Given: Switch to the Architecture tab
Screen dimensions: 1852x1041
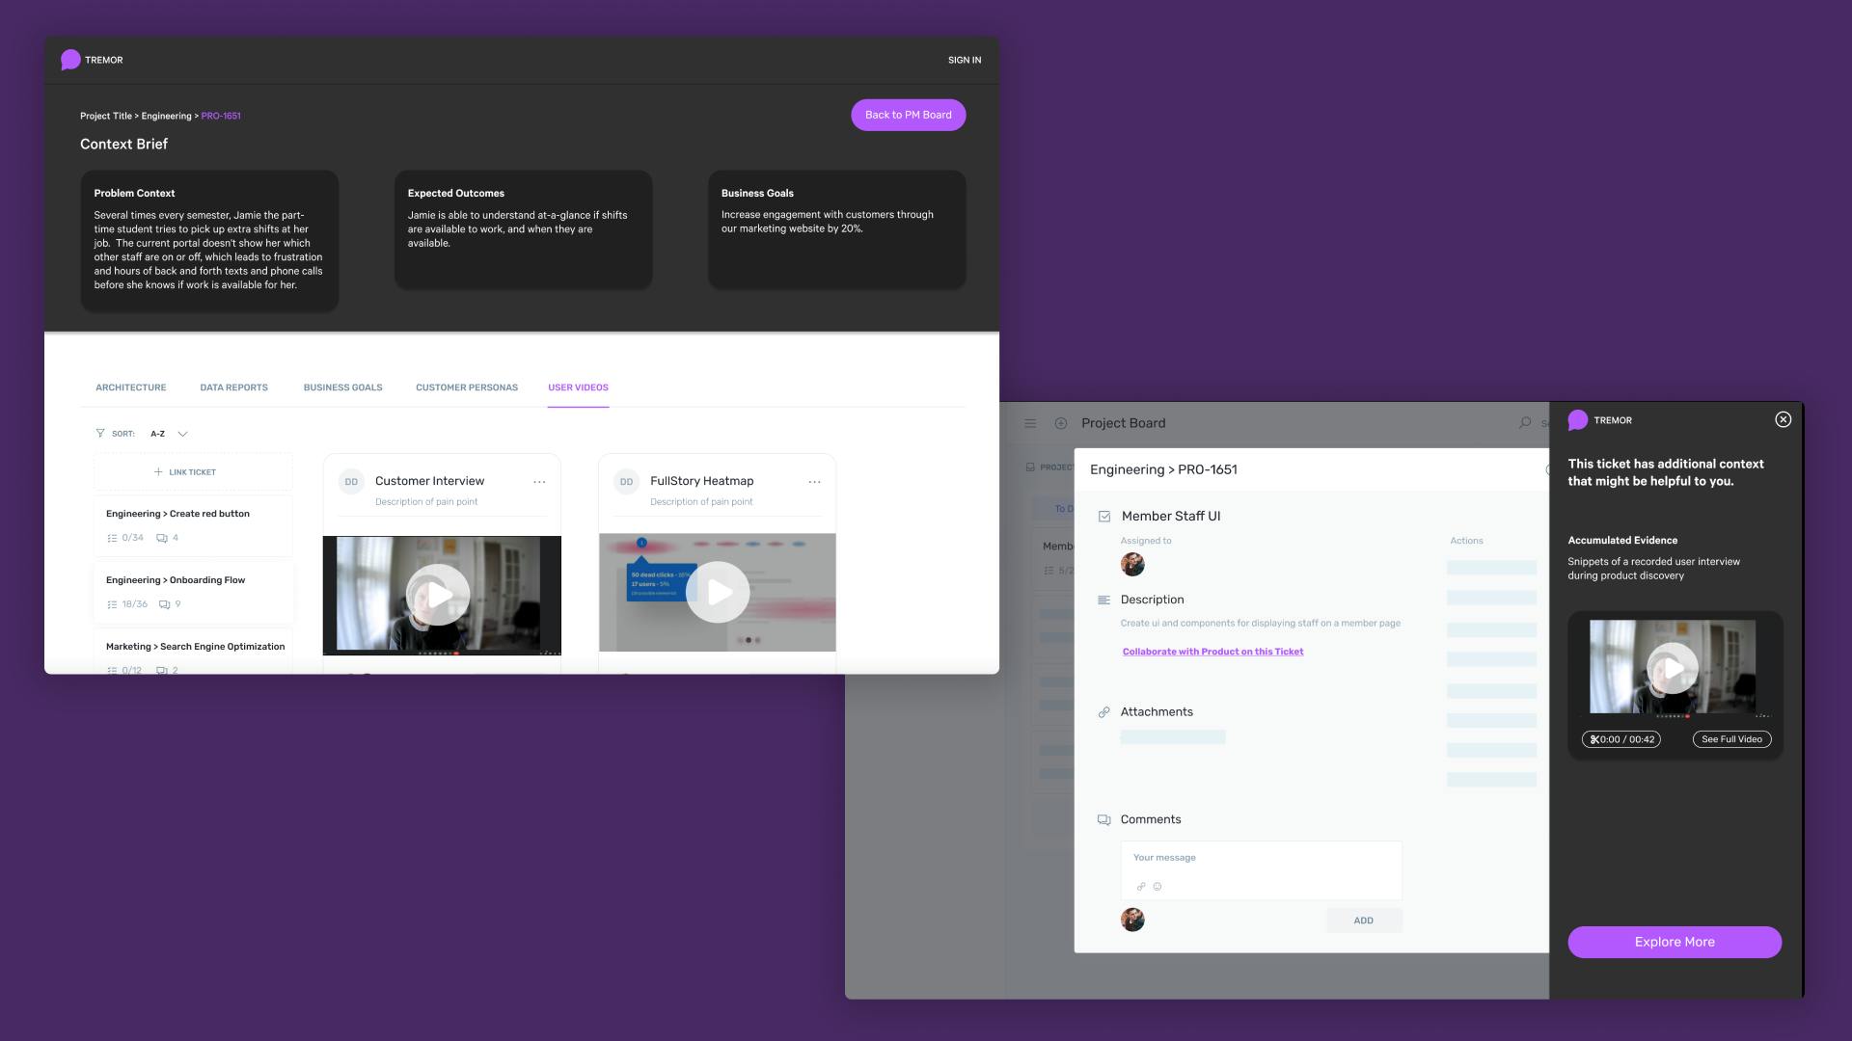Looking at the screenshot, I should [x=131, y=387].
